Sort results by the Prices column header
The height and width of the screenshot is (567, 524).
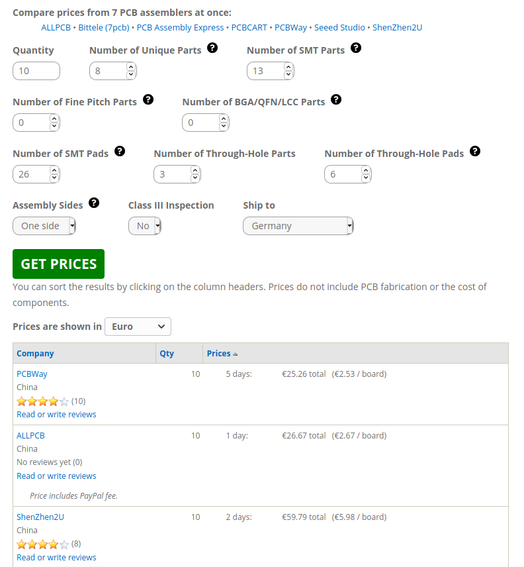point(219,354)
